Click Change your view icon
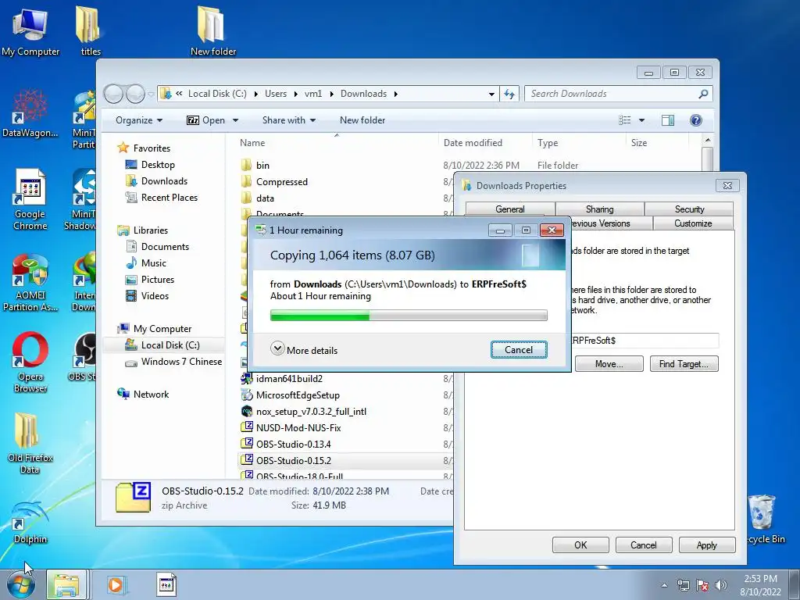 click(x=624, y=120)
